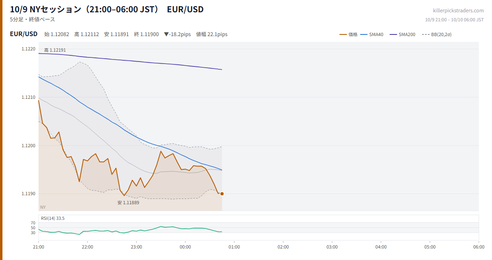Click the RSI(14) 33.5 label

(x=53, y=218)
